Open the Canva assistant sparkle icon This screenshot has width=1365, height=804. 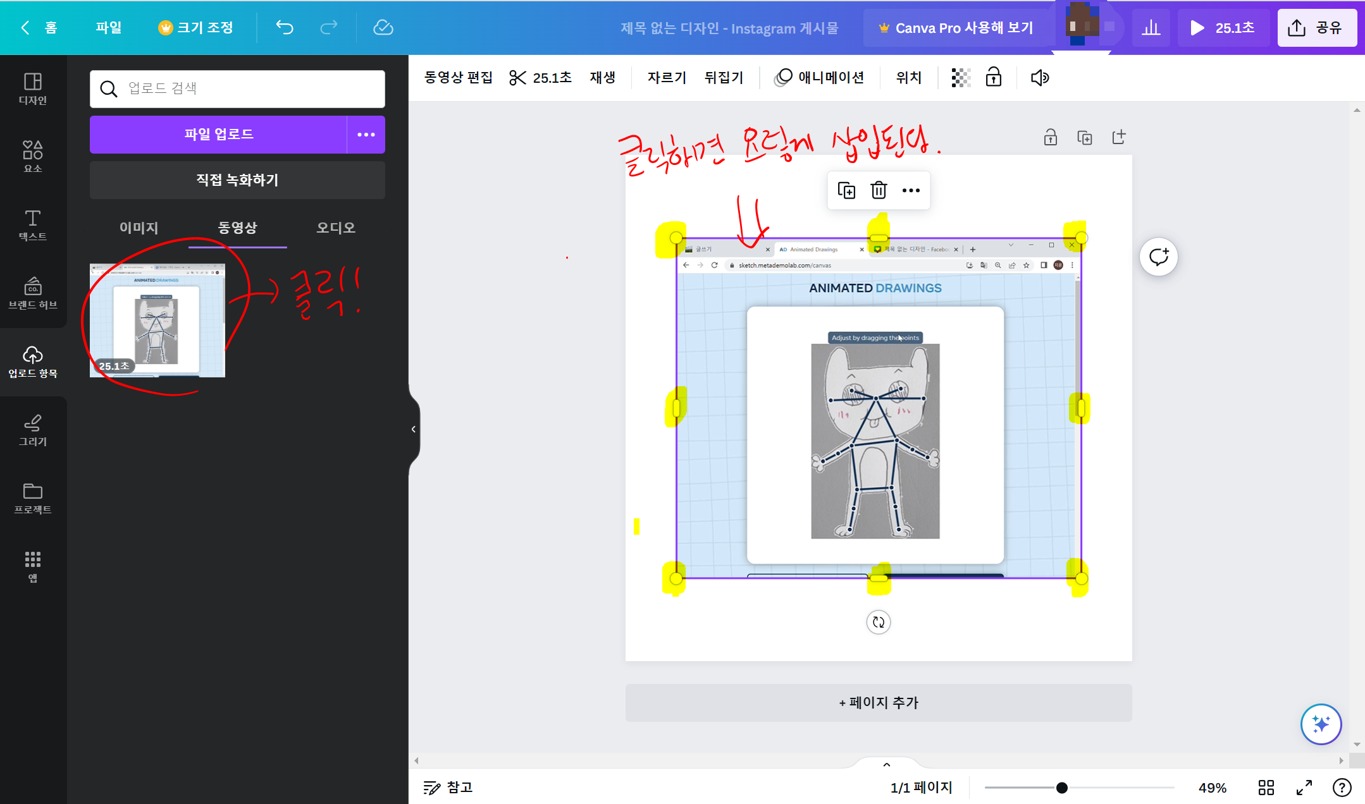coord(1320,724)
